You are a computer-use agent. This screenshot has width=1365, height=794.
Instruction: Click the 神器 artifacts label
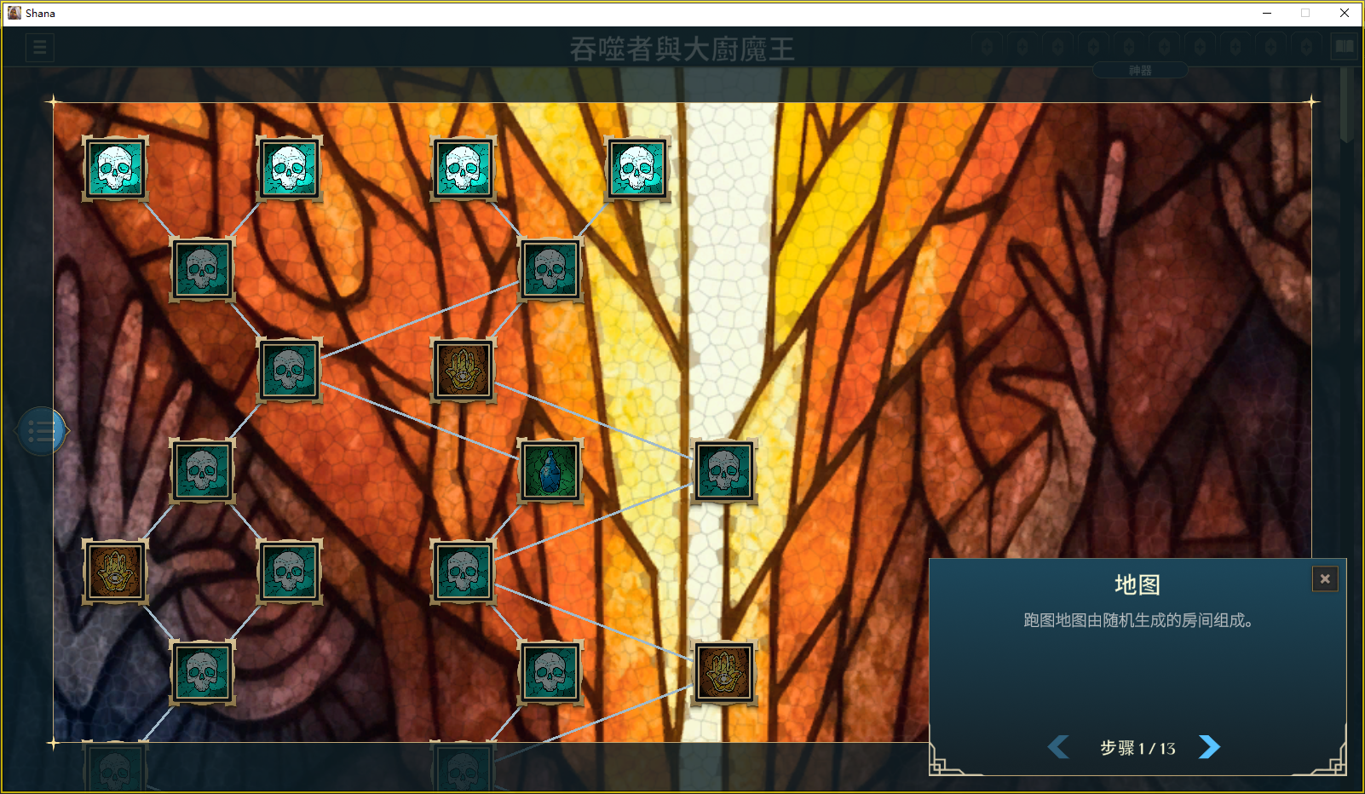(x=1140, y=71)
